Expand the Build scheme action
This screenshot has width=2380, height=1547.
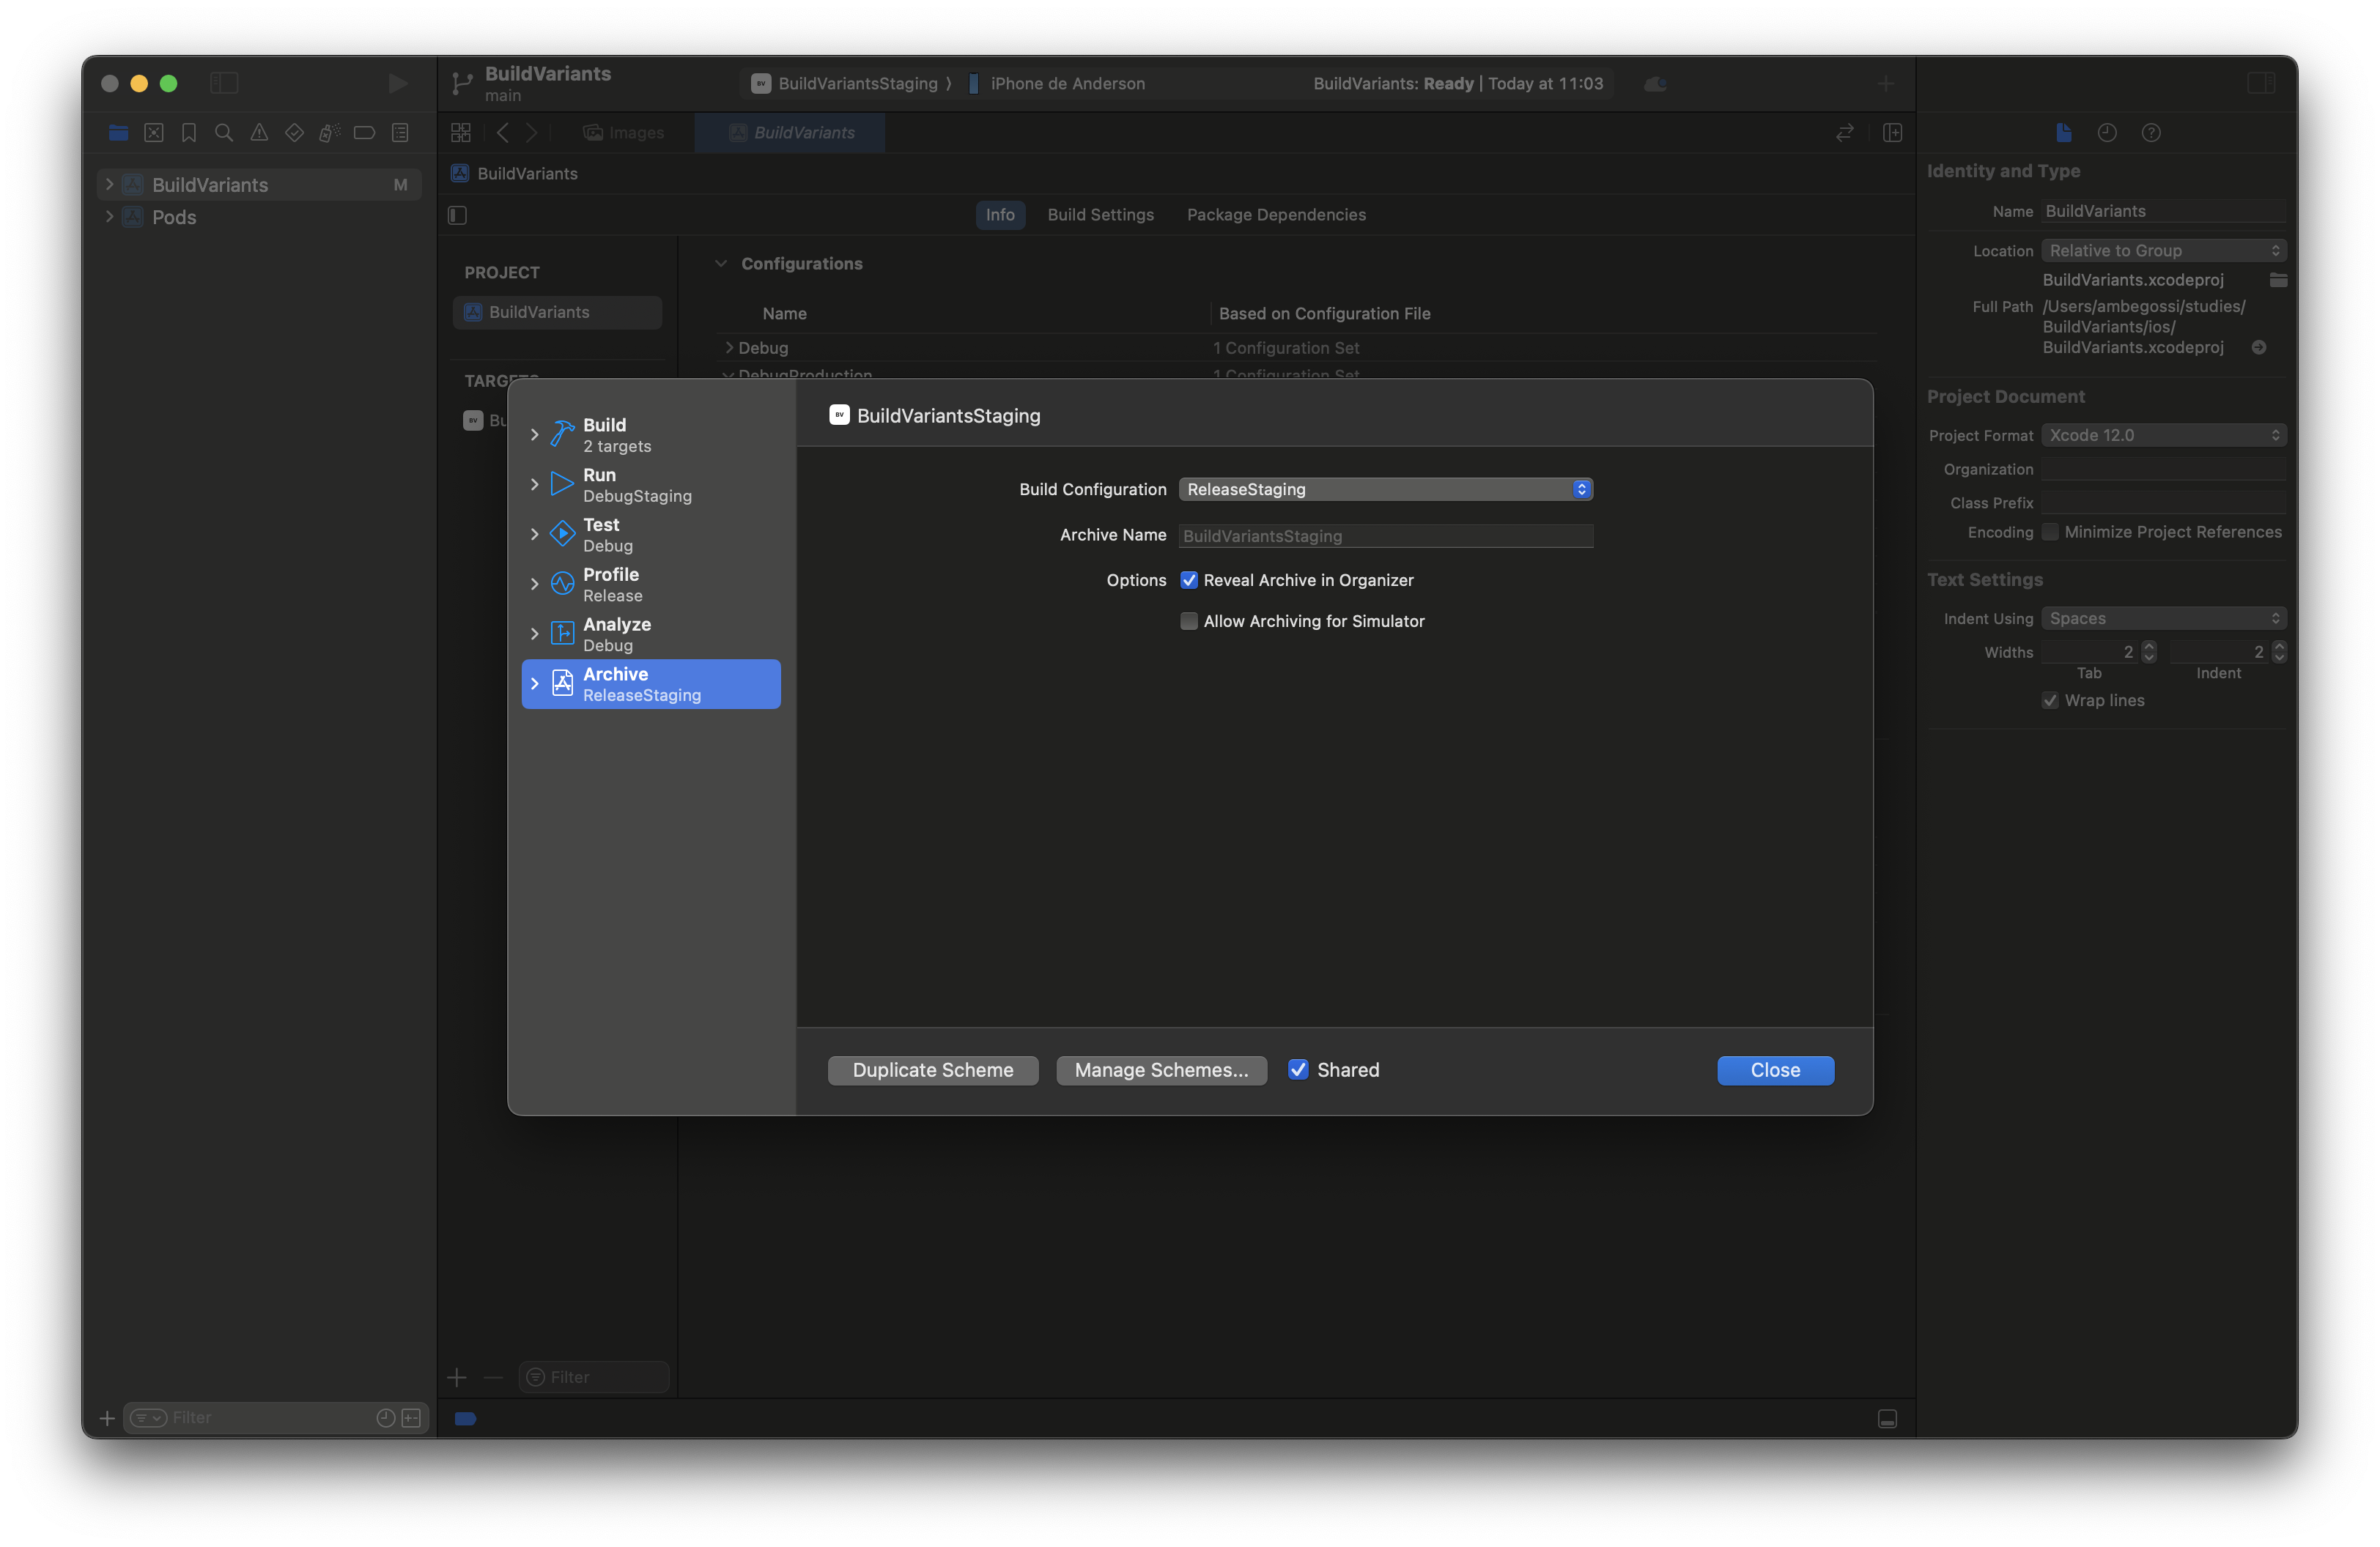(x=534, y=434)
